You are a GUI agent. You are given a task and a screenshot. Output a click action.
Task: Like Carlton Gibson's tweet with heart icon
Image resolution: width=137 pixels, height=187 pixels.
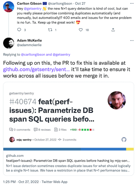(81, 30)
